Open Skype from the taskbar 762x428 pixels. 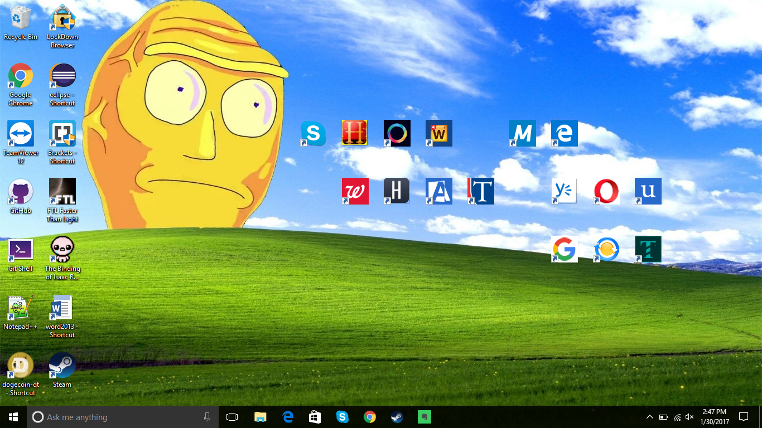(x=343, y=417)
